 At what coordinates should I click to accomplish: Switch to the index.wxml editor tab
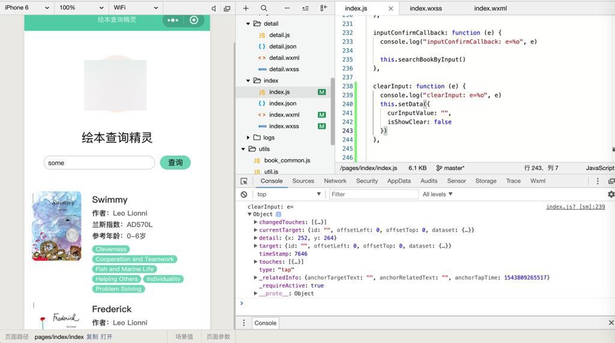(490, 8)
